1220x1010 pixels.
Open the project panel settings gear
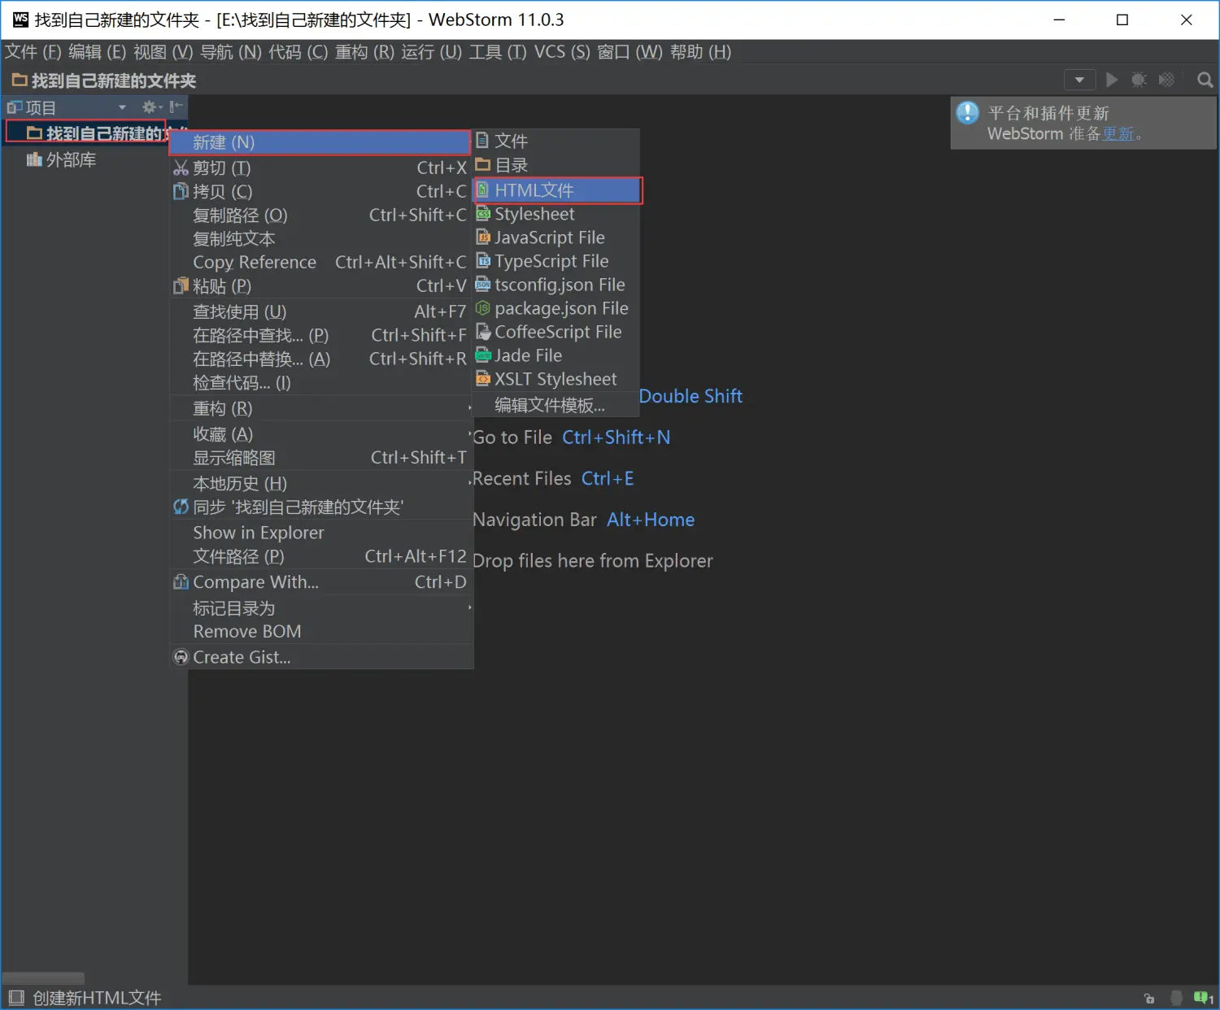click(151, 107)
